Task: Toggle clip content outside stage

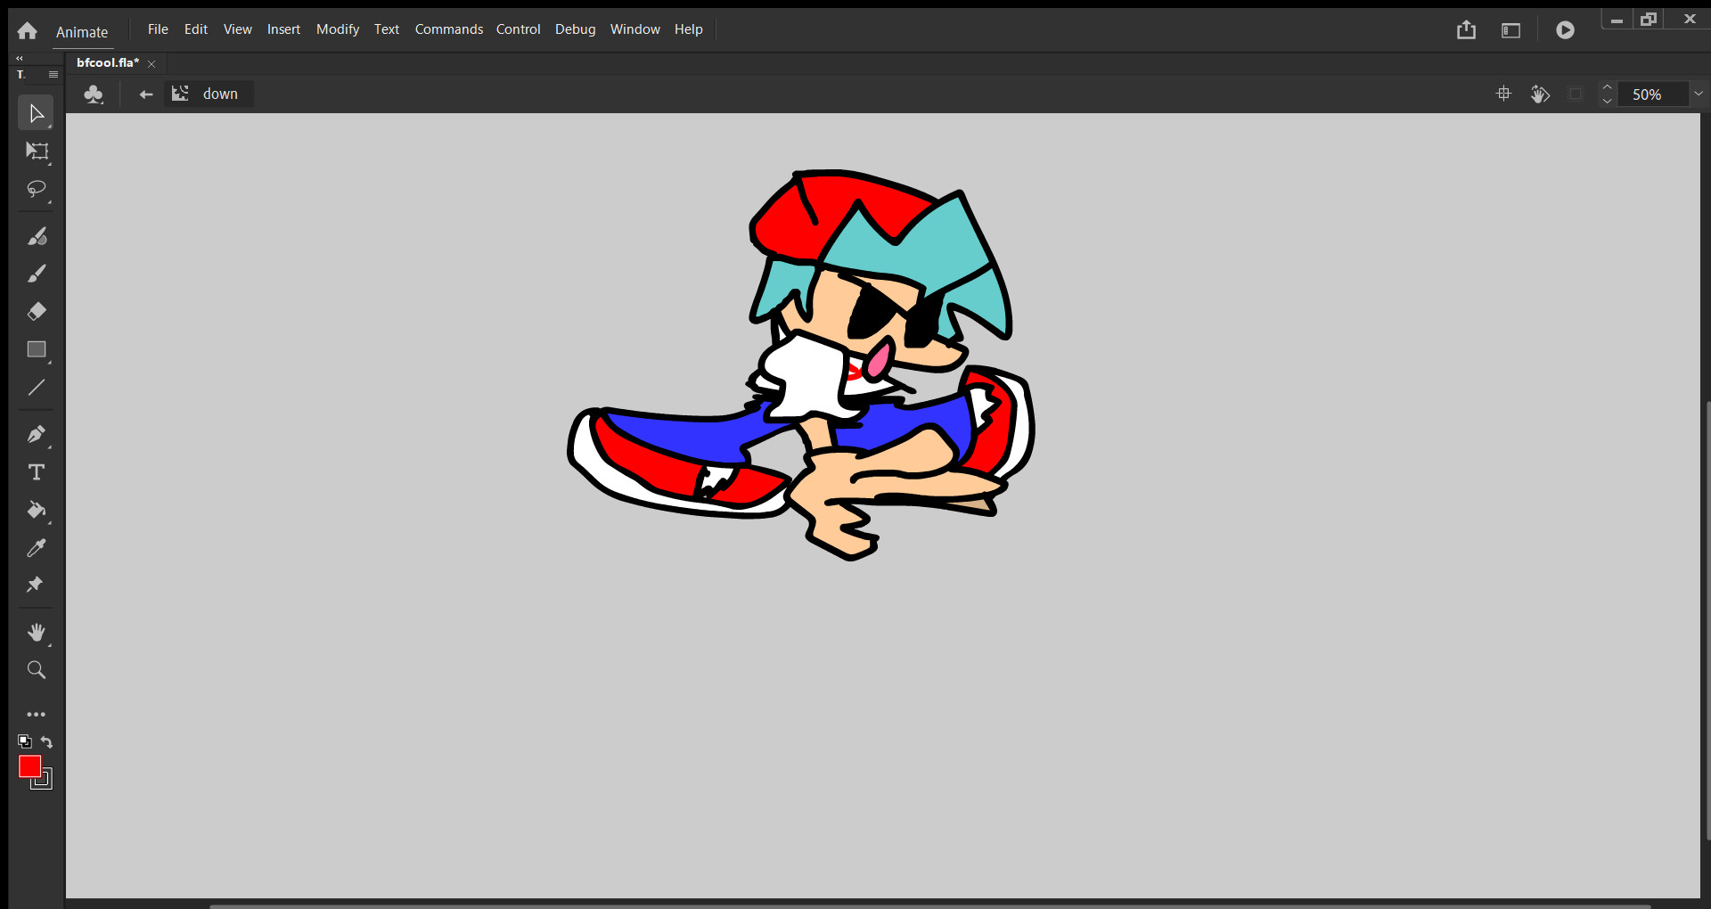Action: pyautogui.click(x=1576, y=94)
